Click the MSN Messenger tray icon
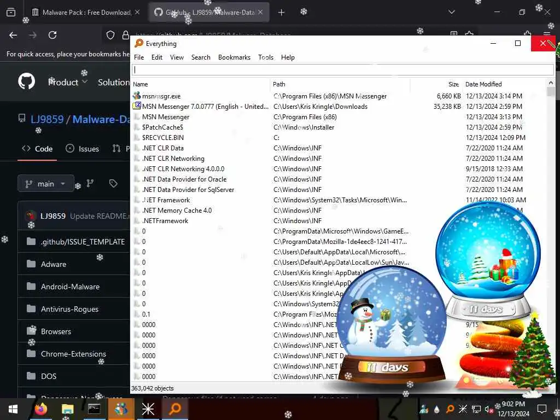 [x=424, y=409]
